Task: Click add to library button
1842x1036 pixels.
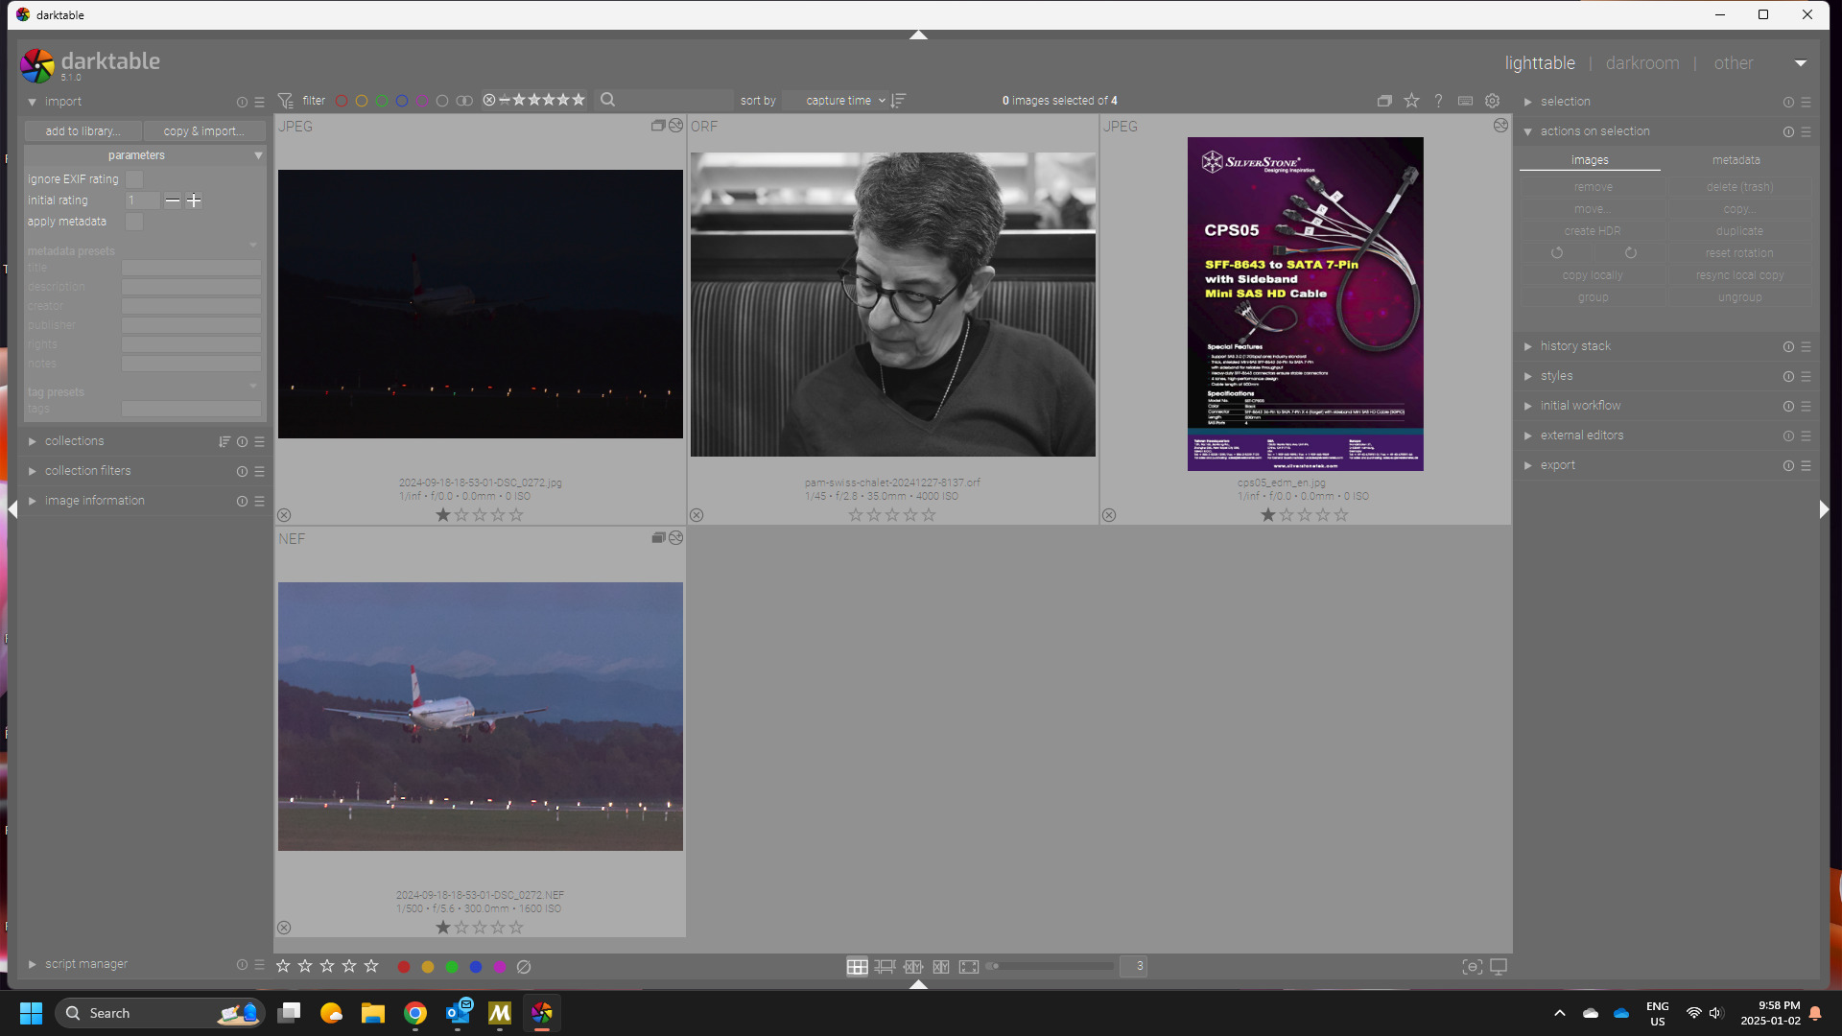Action: (x=83, y=131)
